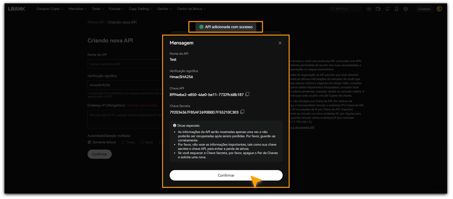Viewport: 453px width, 199px height.
Task: Enable the Sacar permission checkbox
Action: click(142, 142)
